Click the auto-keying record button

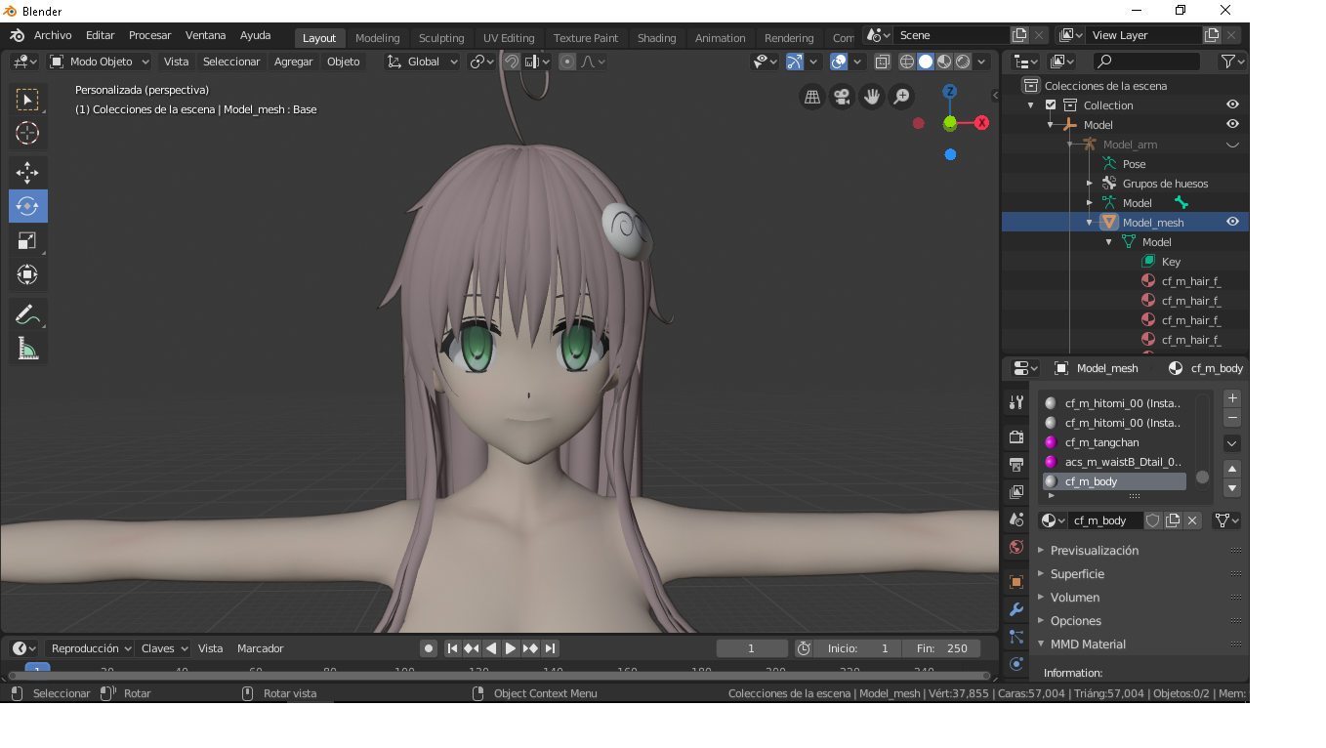coord(428,648)
